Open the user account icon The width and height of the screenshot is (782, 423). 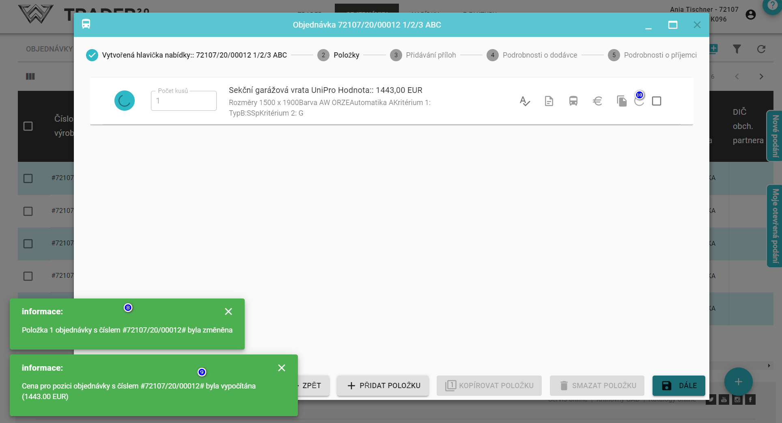[751, 15]
